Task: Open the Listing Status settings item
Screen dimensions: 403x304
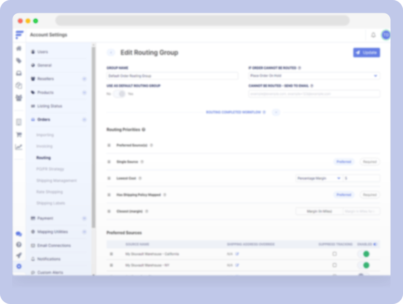Action: (50, 106)
